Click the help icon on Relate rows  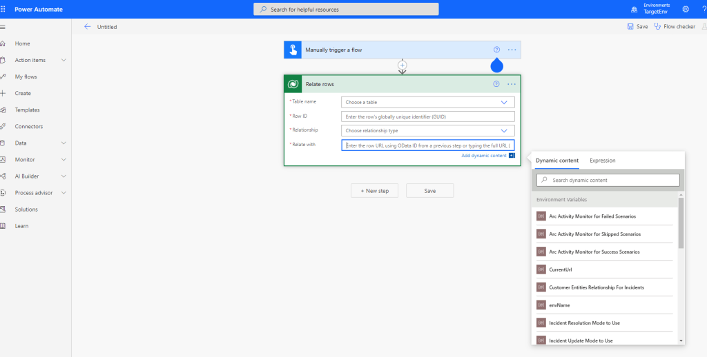[x=496, y=84]
